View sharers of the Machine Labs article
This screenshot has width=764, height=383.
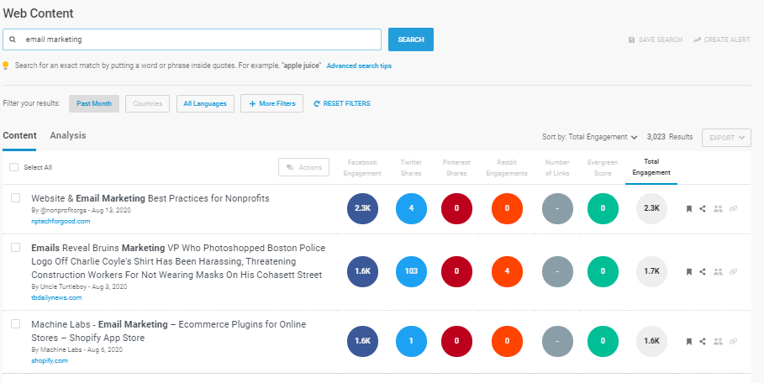point(717,341)
